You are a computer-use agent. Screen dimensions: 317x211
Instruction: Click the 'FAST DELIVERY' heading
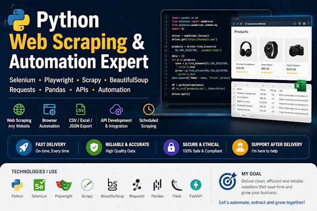[50, 144]
